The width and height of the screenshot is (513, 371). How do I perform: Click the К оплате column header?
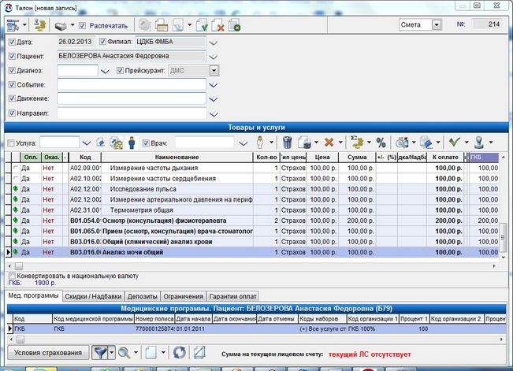coord(445,158)
